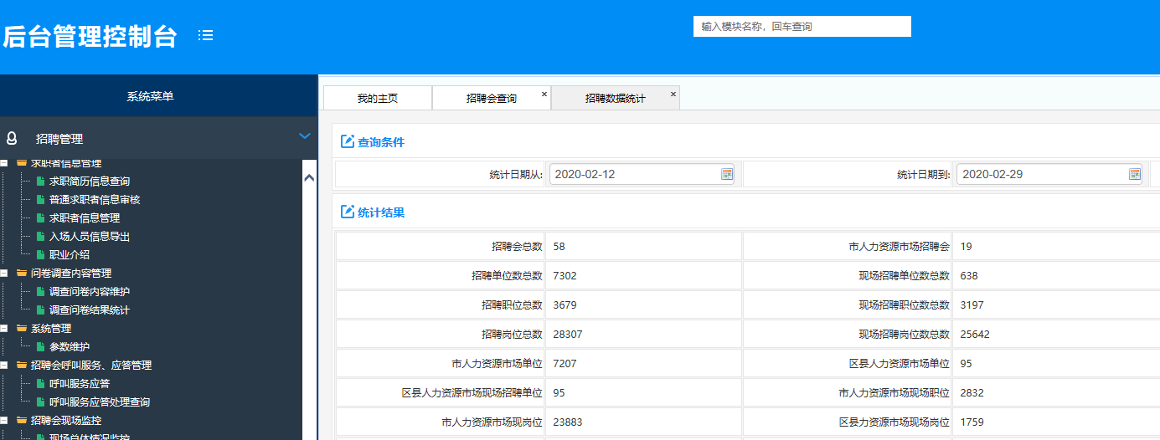The height and width of the screenshot is (440, 1160).
Task: Click 区县人力资源市场现场招聘单位 value 95
Action: pos(559,393)
